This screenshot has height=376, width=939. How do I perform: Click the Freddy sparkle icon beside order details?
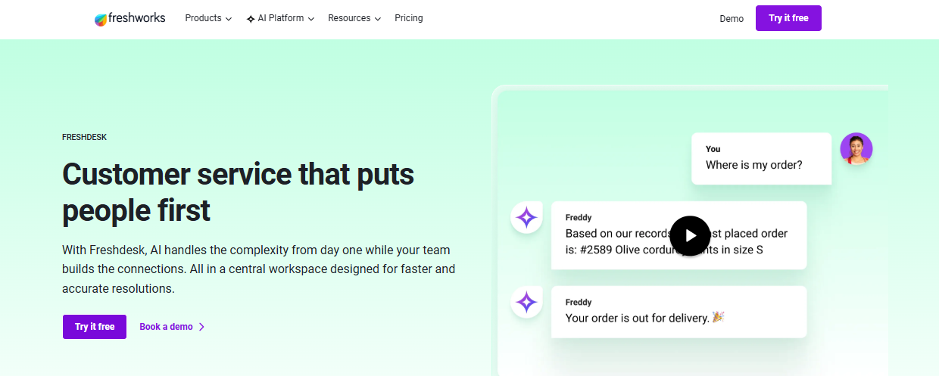point(526,218)
